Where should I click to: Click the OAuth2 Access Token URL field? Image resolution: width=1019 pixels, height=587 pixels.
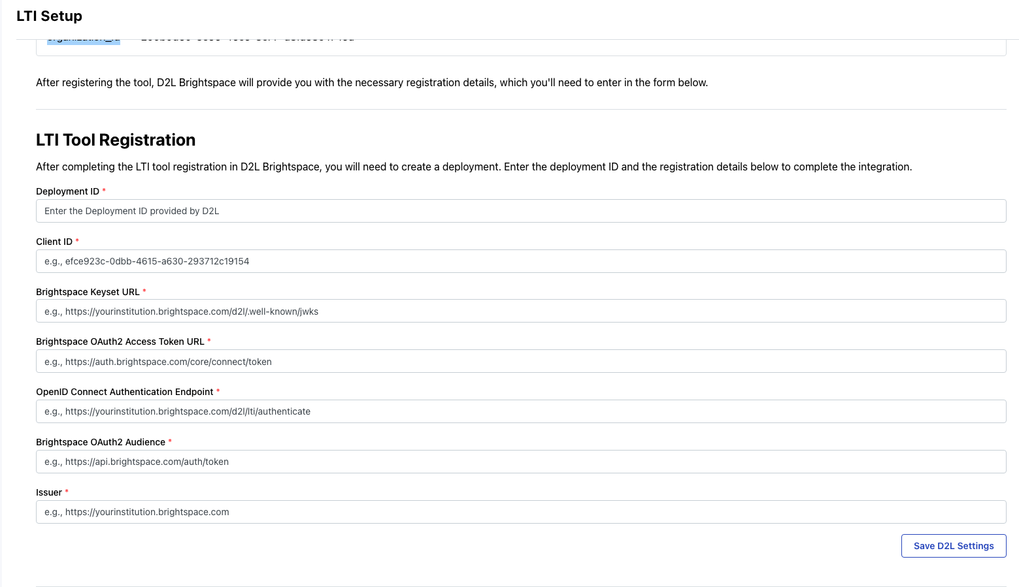coord(521,361)
